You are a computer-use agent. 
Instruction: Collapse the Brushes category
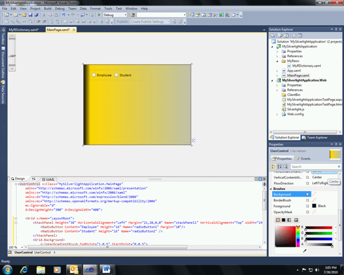(271, 189)
